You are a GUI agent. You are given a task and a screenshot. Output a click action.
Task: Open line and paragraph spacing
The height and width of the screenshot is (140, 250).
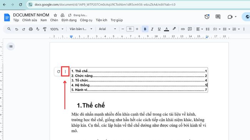[207, 29]
